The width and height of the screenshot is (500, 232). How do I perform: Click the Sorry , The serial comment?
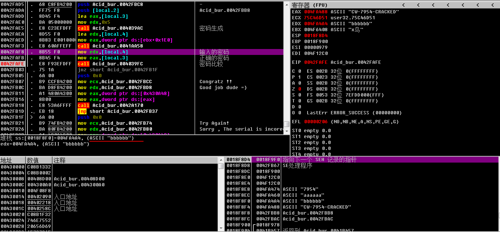coord(241,129)
